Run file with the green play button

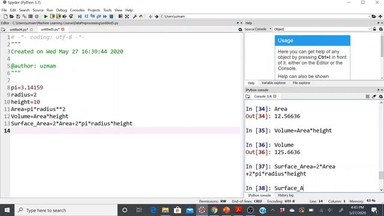click(x=46, y=16)
